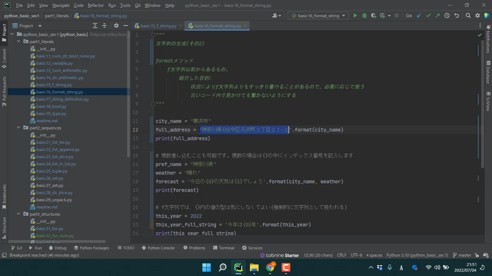Open Git history clock icon
The image size is (492, 276).
pyautogui.click(x=447, y=15)
